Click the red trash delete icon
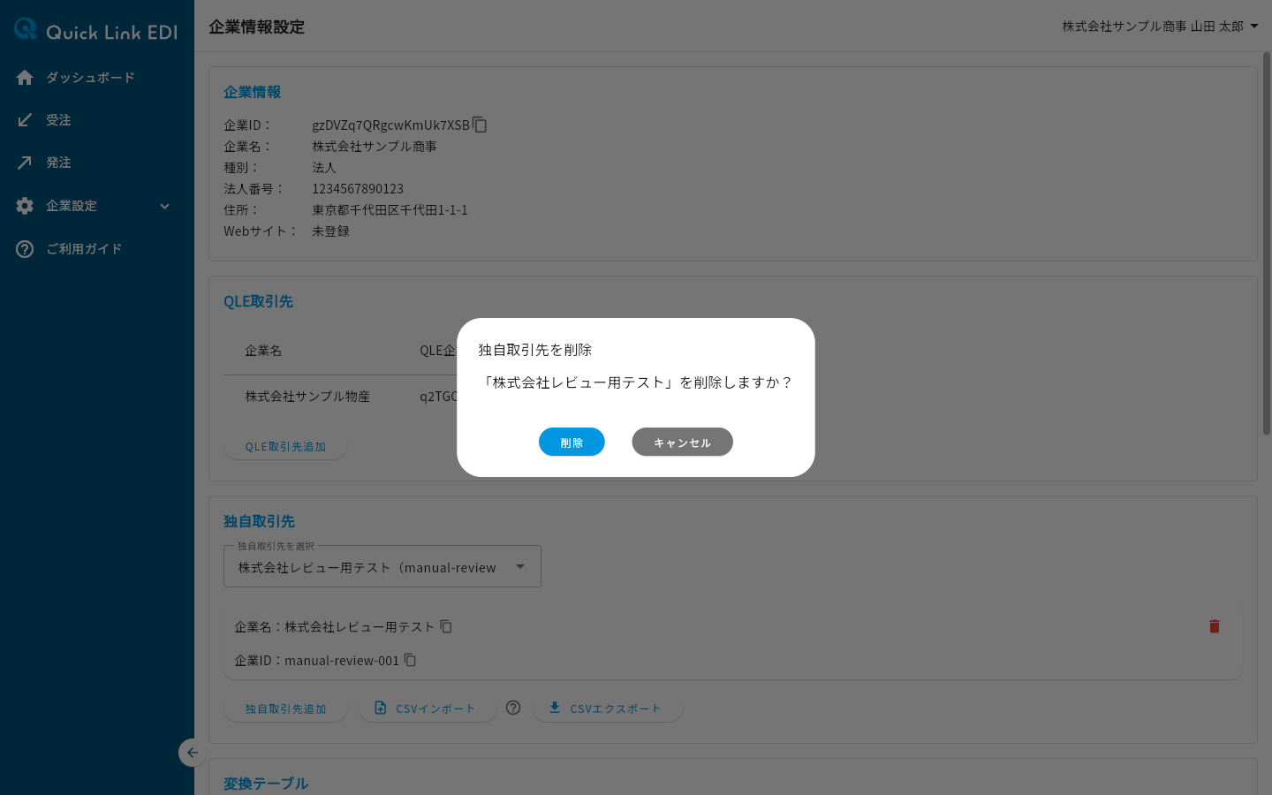The image size is (1272, 795). [1214, 626]
